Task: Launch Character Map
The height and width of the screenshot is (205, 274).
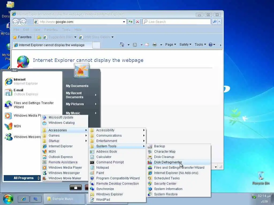Action: (178, 152)
